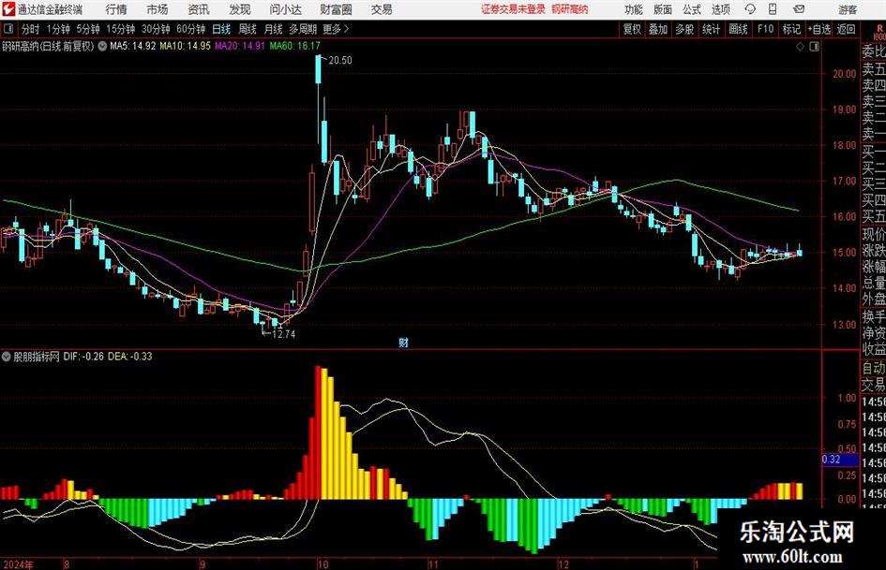886x570 pixels.
Task: Click the 复权 toolbar button
Action: (632, 29)
